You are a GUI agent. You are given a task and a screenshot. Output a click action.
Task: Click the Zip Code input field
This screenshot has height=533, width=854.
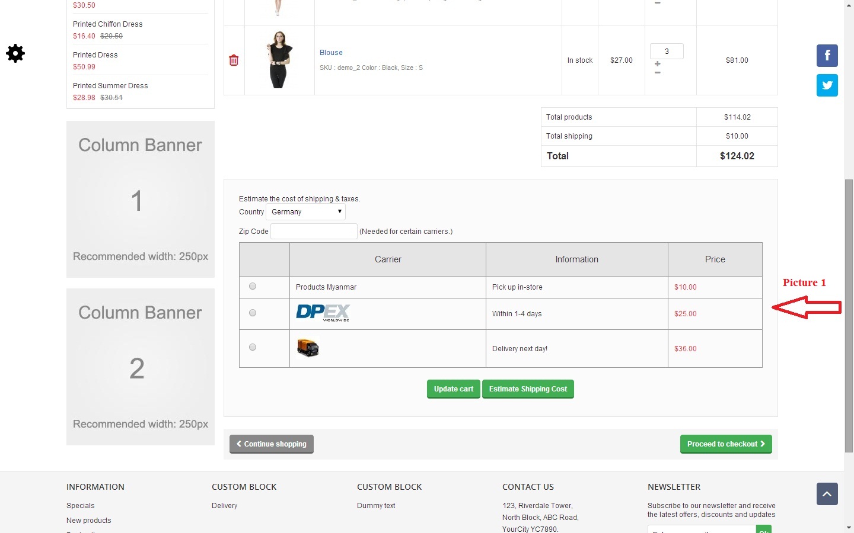click(x=314, y=232)
